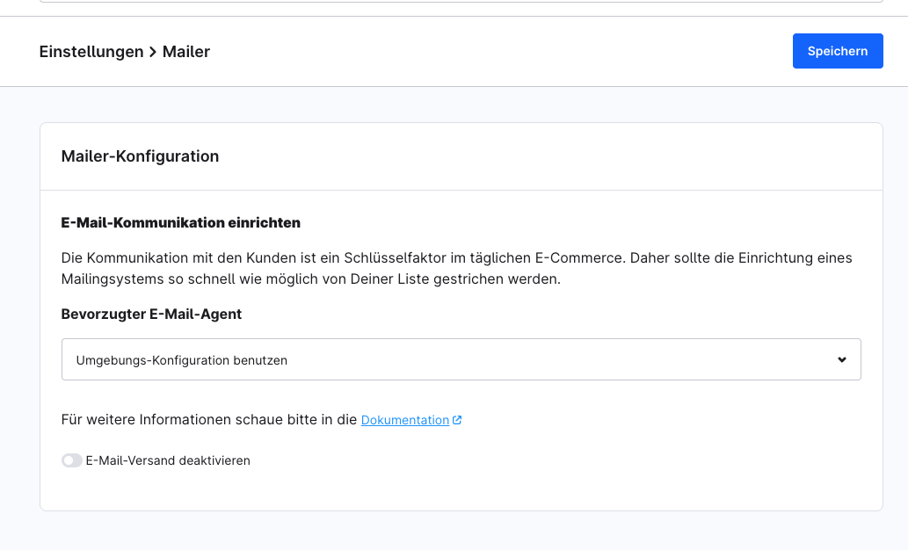Click Mailer in the breadcrumb title
This screenshot has height=550, width=908.
coord(186,52)
